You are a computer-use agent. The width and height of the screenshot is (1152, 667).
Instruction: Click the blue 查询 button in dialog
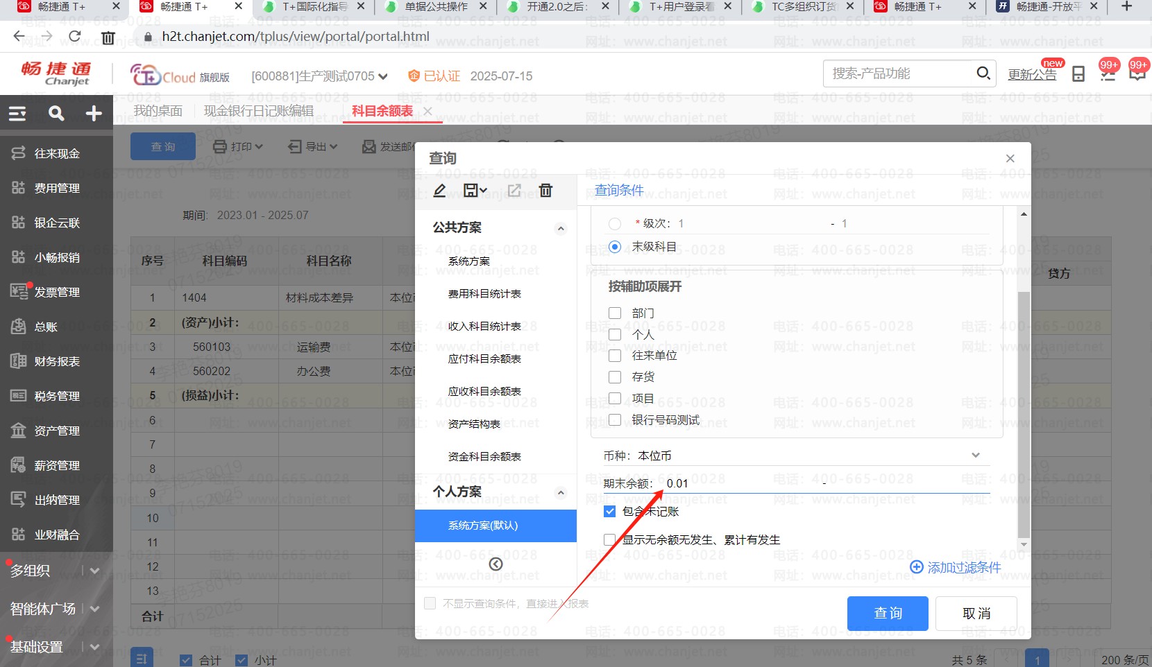888,614
